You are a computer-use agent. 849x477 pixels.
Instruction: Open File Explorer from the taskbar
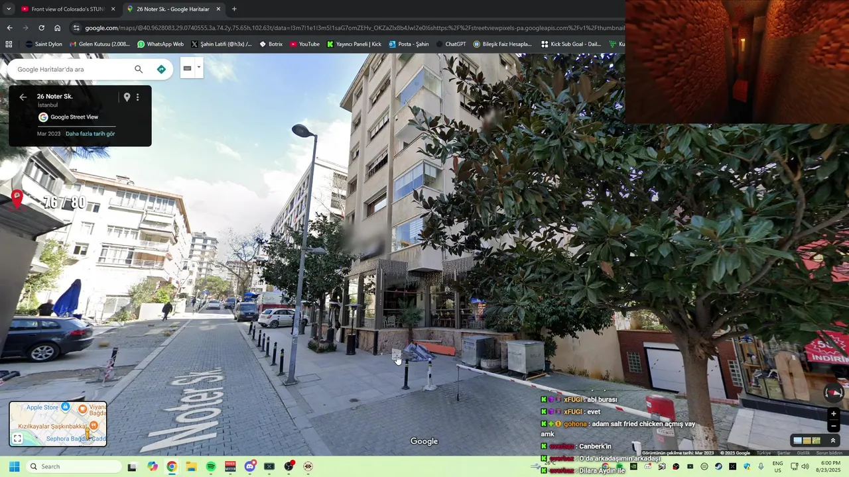point(191,466)
